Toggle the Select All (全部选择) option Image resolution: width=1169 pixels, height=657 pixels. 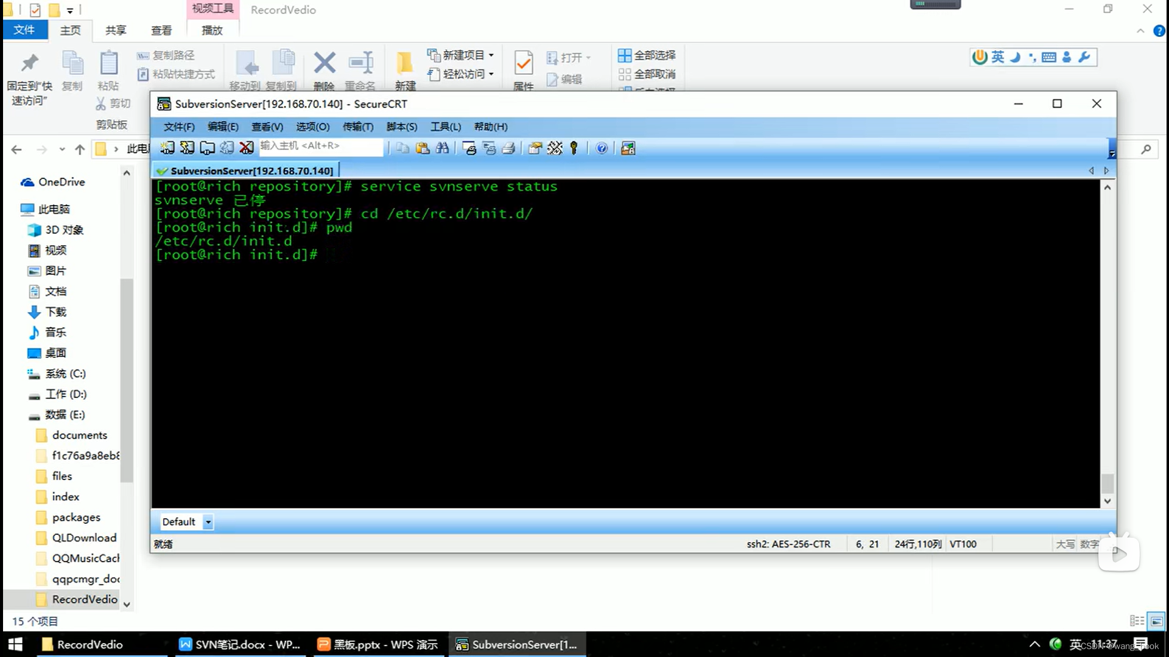(647, 55)
